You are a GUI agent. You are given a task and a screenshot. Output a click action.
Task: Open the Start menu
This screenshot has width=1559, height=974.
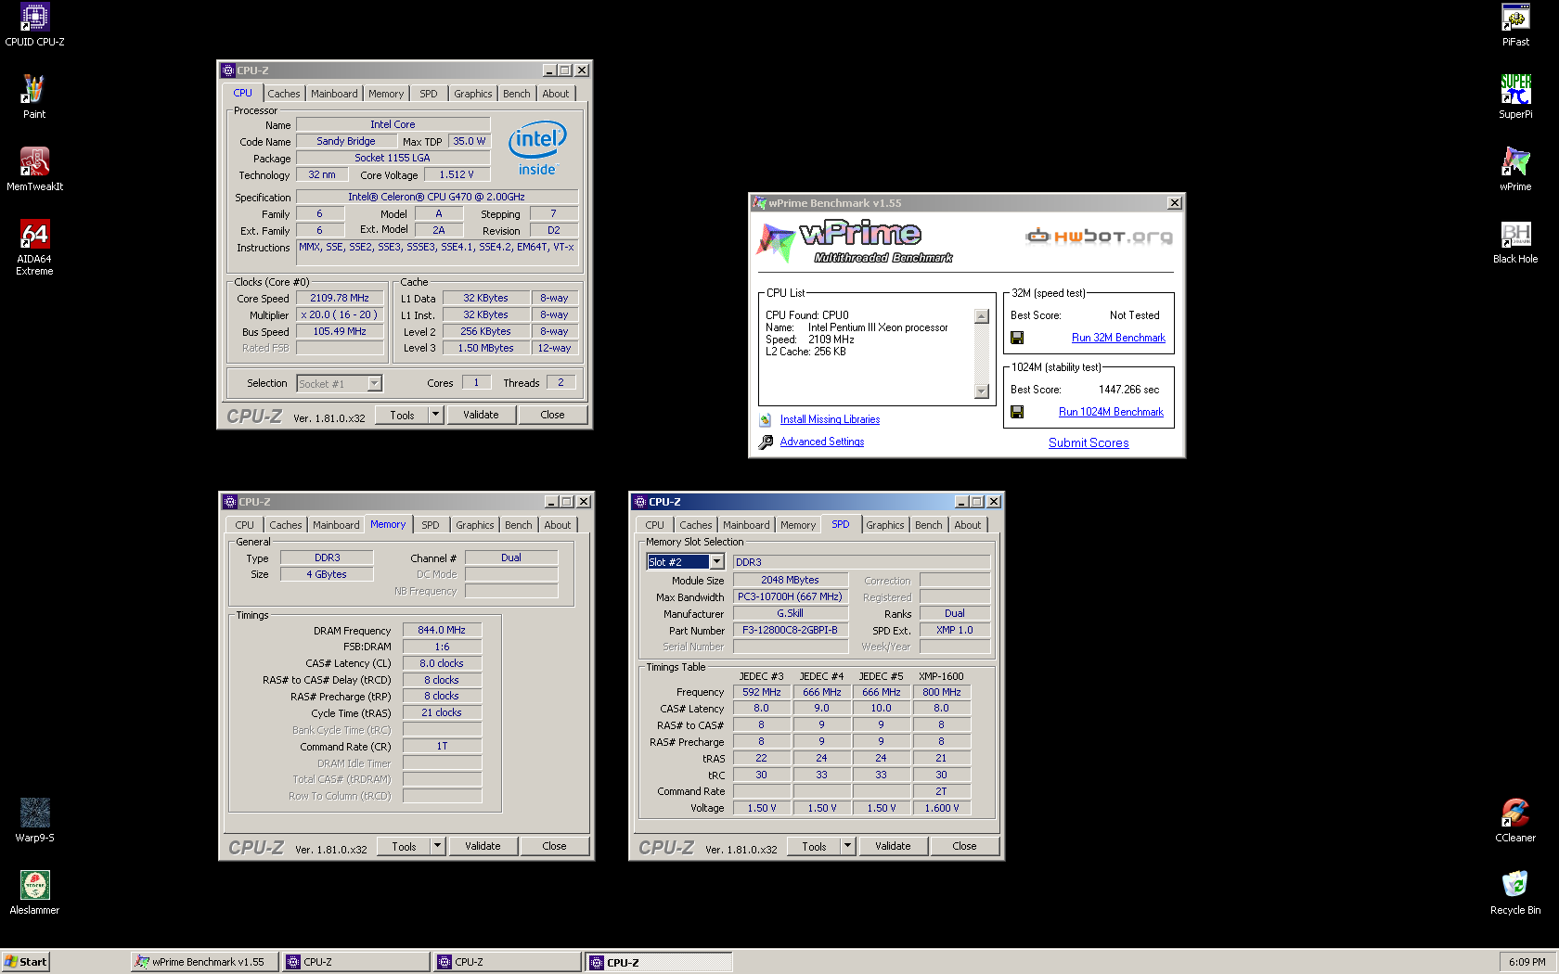(25, 962)
